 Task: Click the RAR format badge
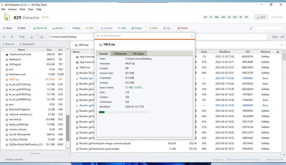coord(217,17)
